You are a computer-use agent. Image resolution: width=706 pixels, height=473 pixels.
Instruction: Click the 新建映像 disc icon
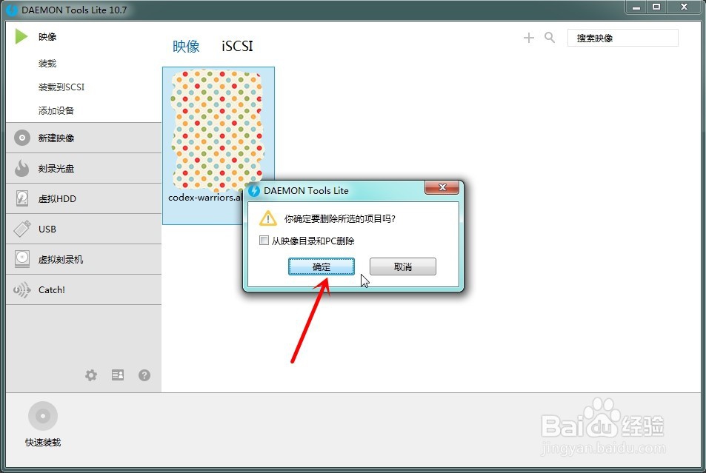coord(21,138)
